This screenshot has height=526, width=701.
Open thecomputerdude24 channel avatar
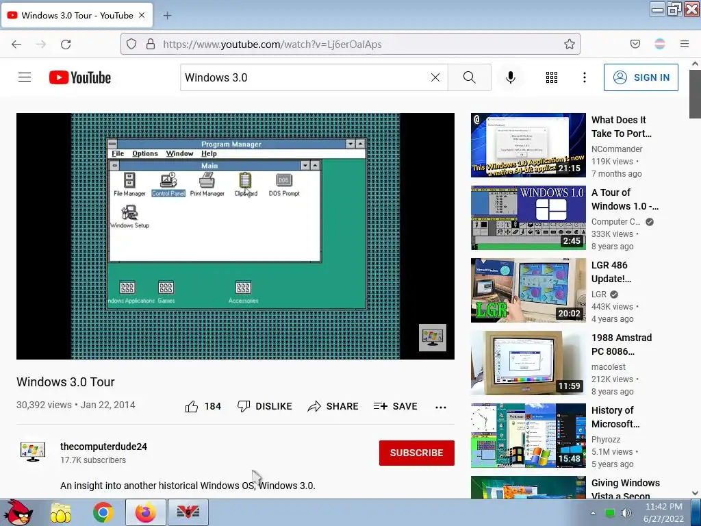coord(33,452)
